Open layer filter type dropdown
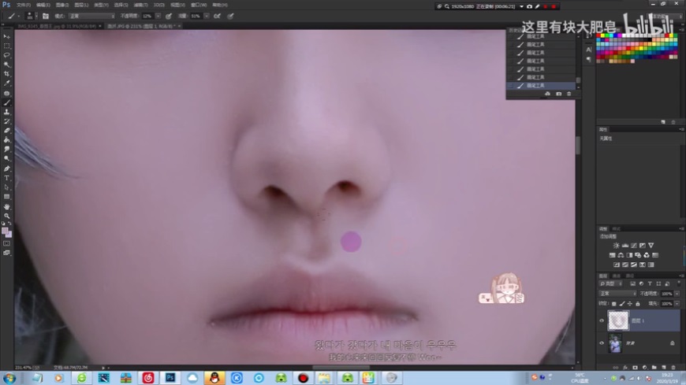Viewport: 686px width, 385px height. tap(610, 283)
